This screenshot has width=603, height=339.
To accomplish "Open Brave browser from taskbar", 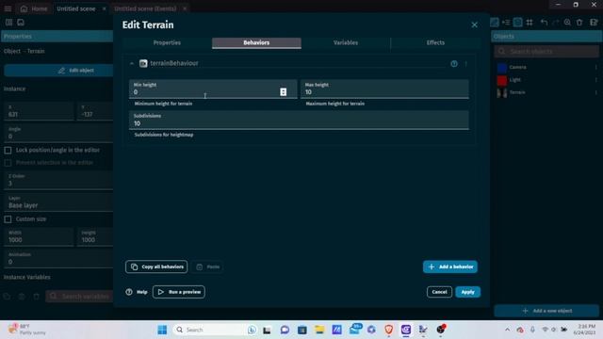I will pos(388,330).
